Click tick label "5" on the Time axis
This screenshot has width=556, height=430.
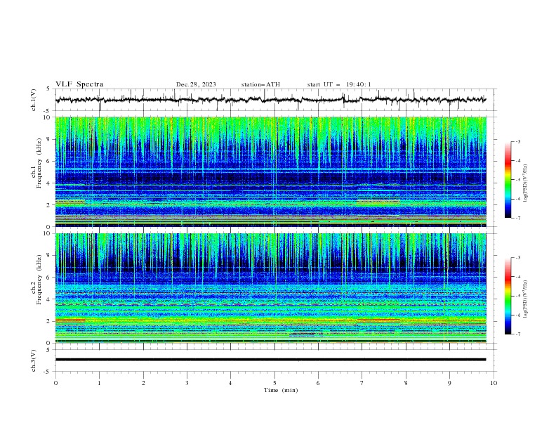(x=274, y=383)
